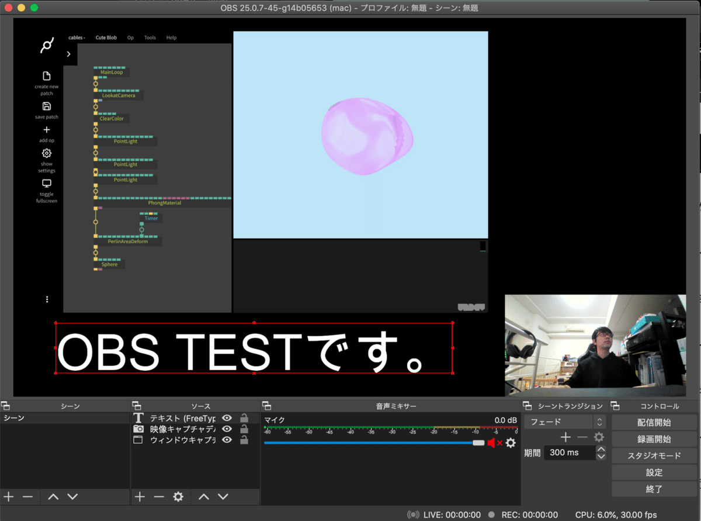Move the scene up with the arrow

(x=53, y=496)
